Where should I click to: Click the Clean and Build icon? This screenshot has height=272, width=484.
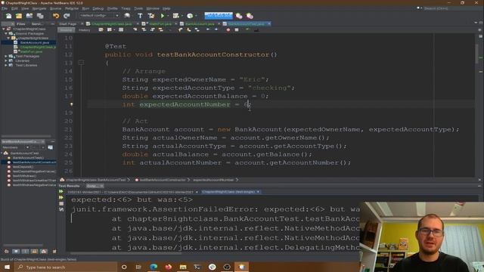[x=151, y=16]
